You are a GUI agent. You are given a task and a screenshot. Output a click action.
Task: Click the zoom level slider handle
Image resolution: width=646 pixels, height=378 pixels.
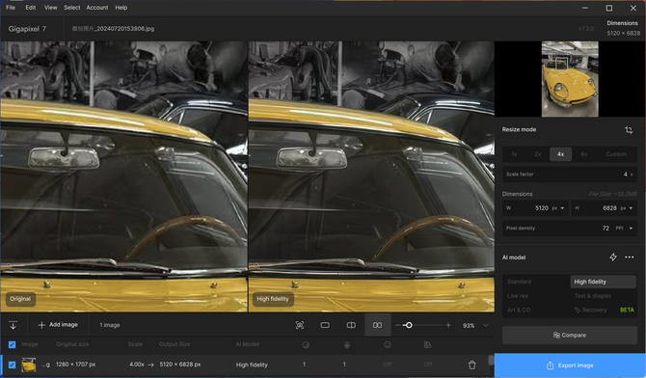tap(408, 325)
